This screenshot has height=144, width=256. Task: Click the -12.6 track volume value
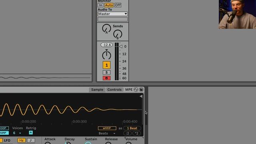pyautogui.click(x=106, y=45)
